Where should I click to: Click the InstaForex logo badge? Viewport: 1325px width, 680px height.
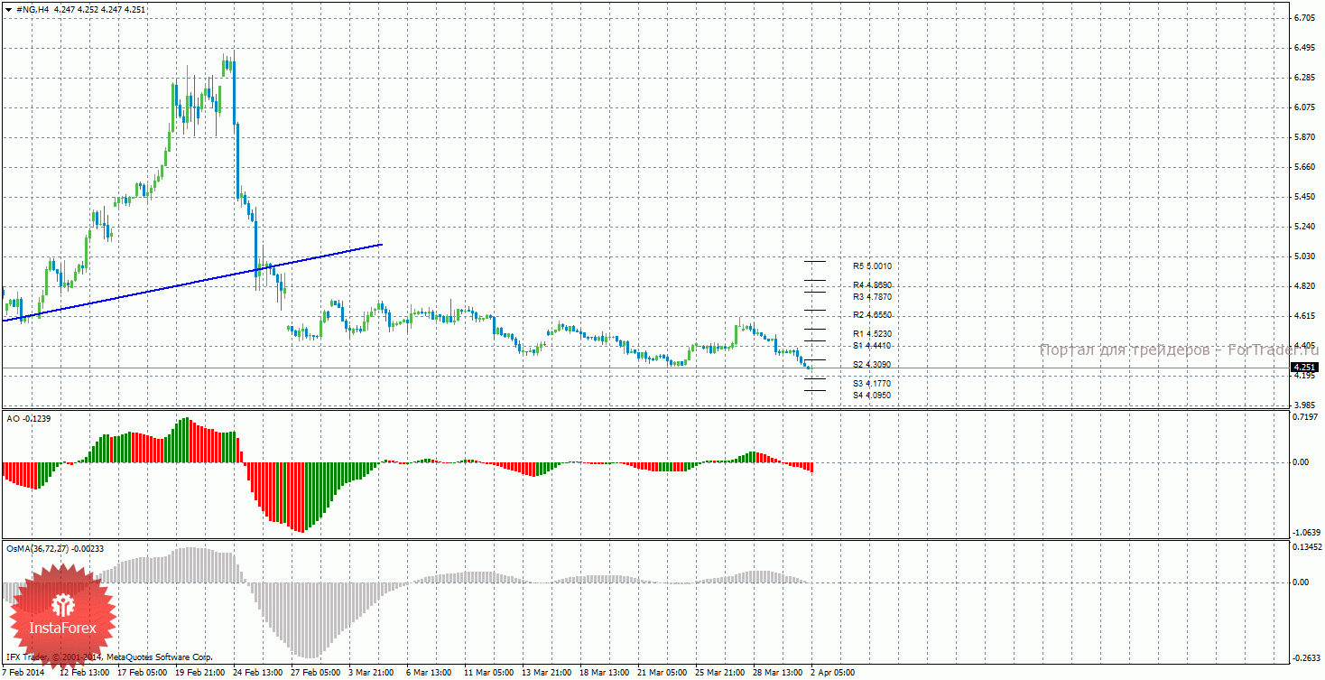62,614
